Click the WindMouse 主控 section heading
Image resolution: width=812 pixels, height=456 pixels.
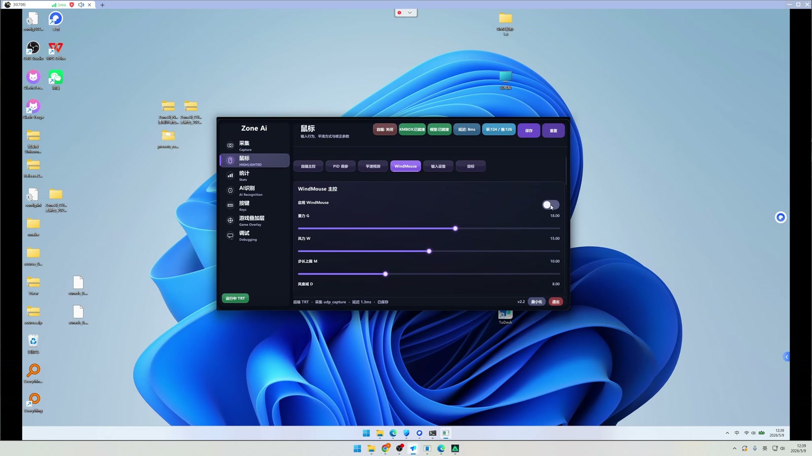(318, 189)
